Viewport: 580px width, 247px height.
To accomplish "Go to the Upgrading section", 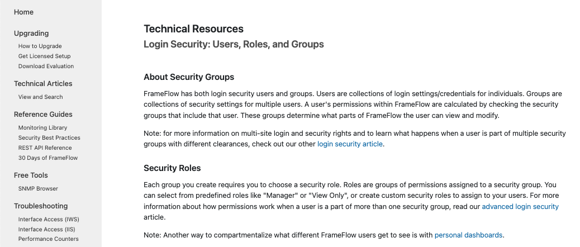I will tap(31, 34).
